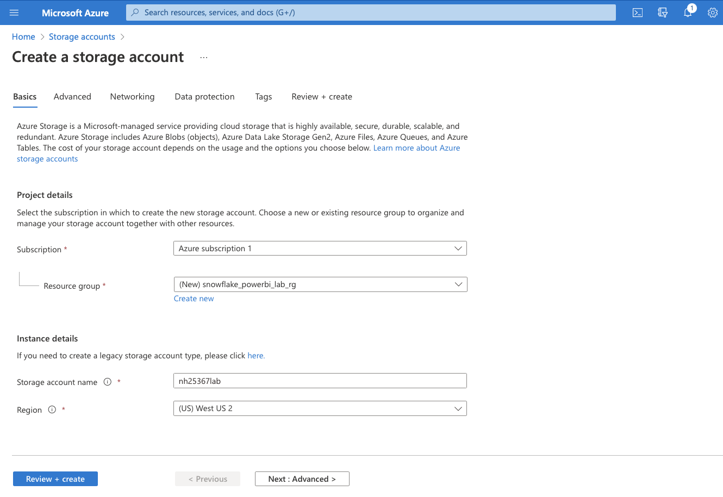Open the notifications bell
This screenshot has width=723, height=497.
coord(688,13)
